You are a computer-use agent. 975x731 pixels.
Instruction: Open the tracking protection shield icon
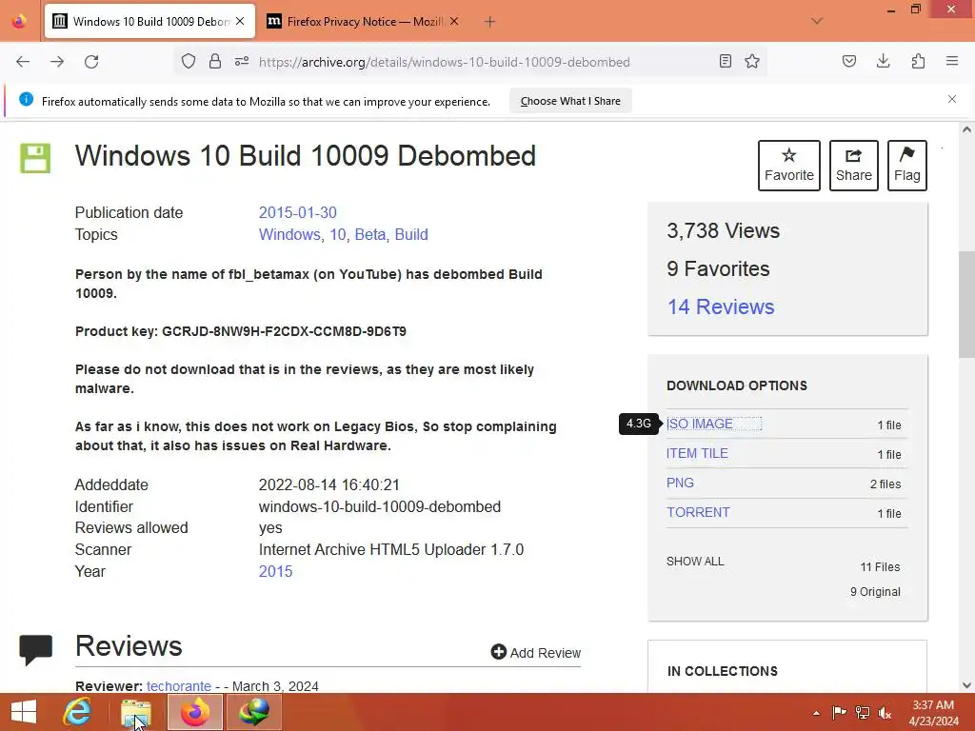[x=189, y=61]
